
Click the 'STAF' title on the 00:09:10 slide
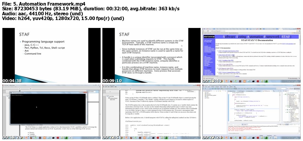[x=124, y=34]
